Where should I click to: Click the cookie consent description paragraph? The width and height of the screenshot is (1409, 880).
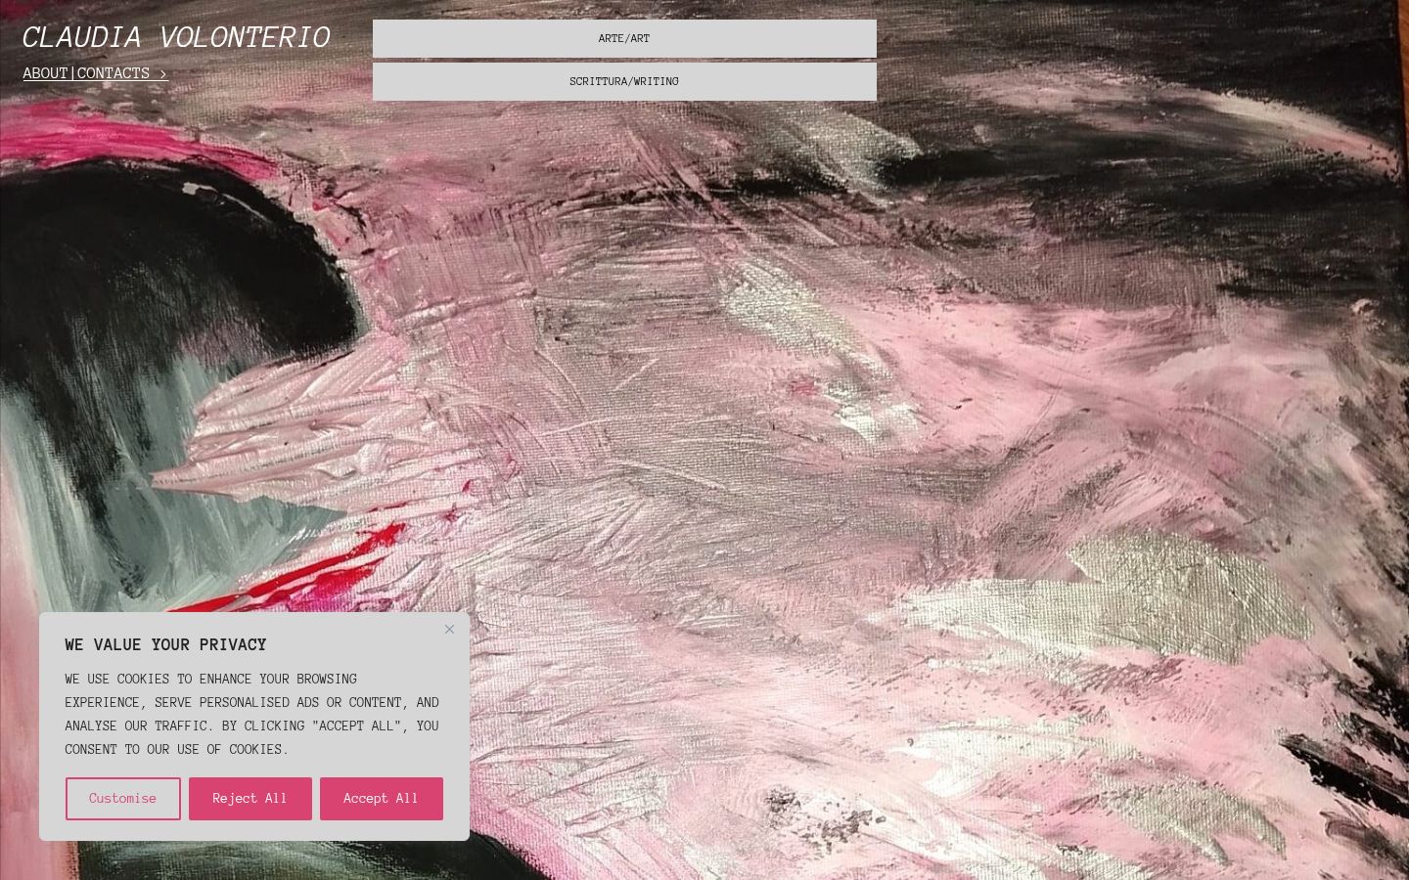point(252,714)
